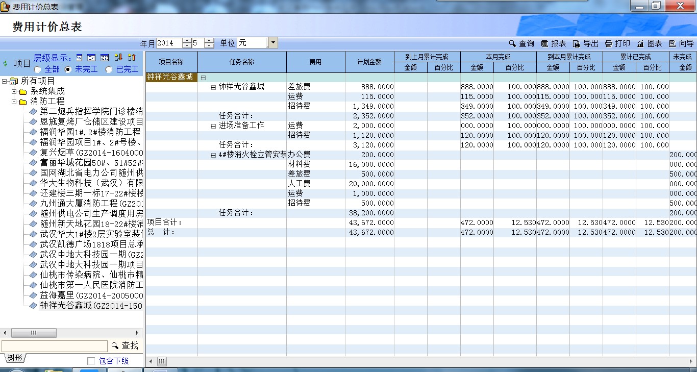Collapse the 进场准备工作 task group
This screenshot has height=372, width=697.
tap(213, 126)
